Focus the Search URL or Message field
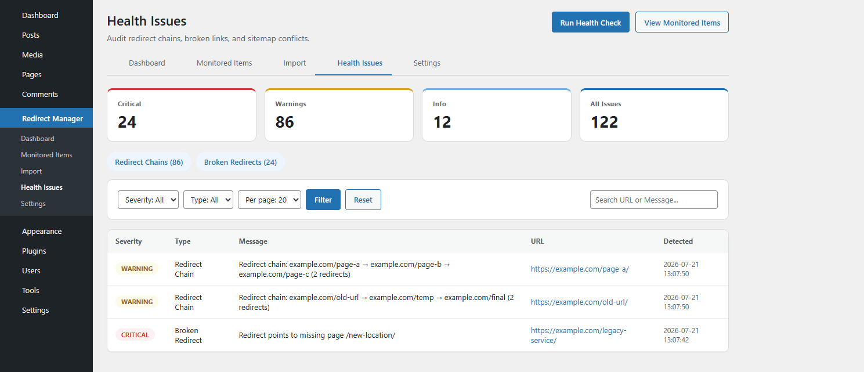Viewport: 864px width, 372px height. coord(654,200)
